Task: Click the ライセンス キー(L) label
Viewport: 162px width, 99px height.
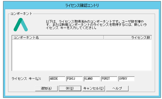Action: pyautogui.click(x=26, y=79)
